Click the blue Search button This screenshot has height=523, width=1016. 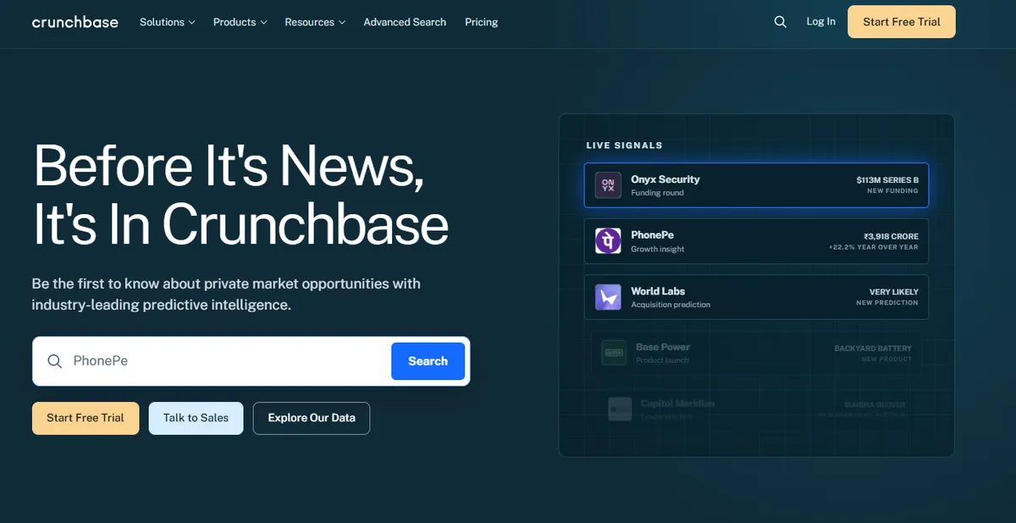click(x=428, y=361)
